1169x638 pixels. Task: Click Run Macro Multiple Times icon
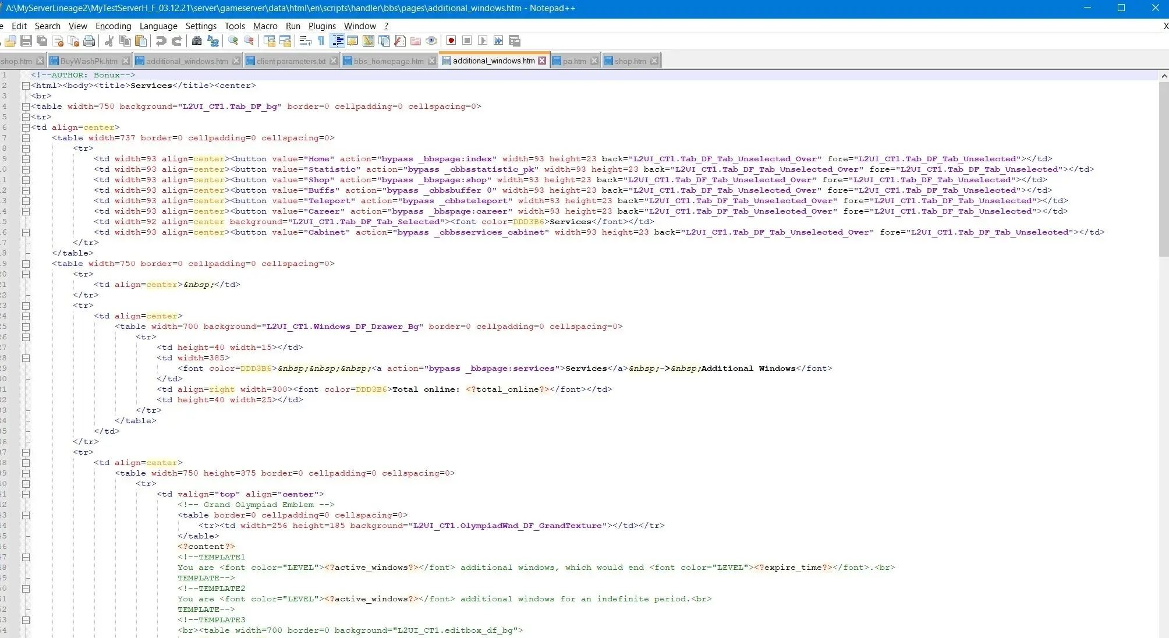pos(498,41)
